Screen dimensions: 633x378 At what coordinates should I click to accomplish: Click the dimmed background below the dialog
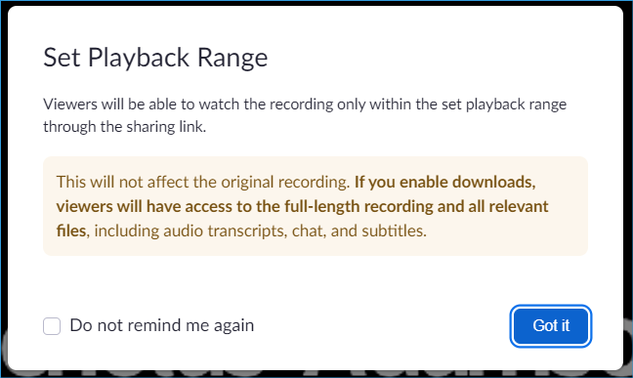(x=315, y=375)
